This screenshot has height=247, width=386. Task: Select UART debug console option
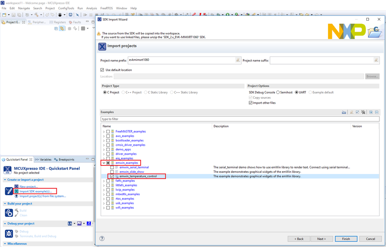click(297, 92)
